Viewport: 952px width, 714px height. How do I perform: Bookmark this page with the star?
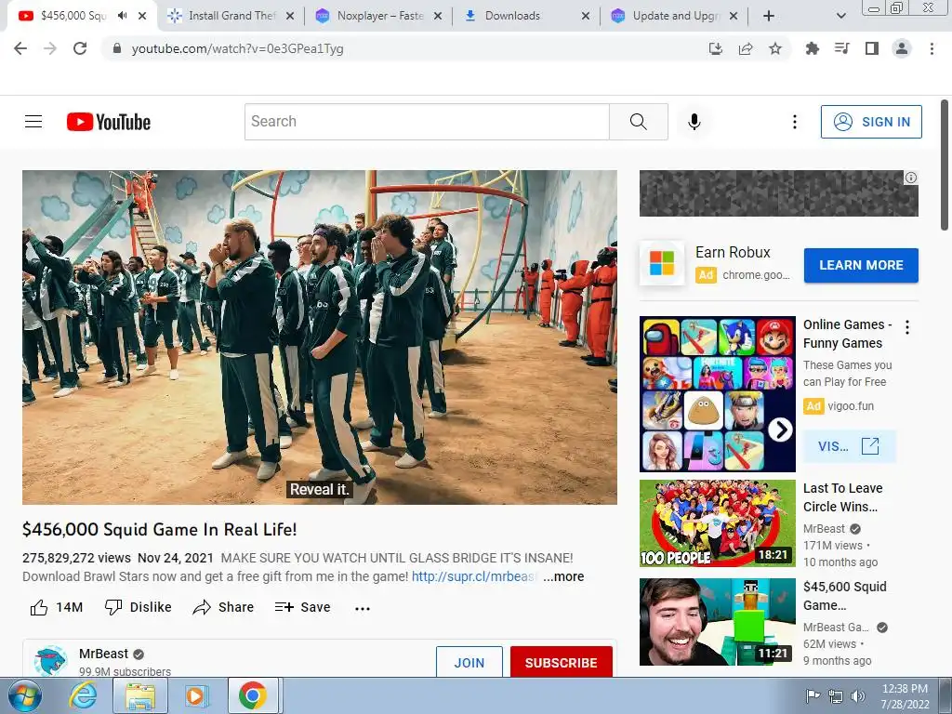click(x=775, y=48)
